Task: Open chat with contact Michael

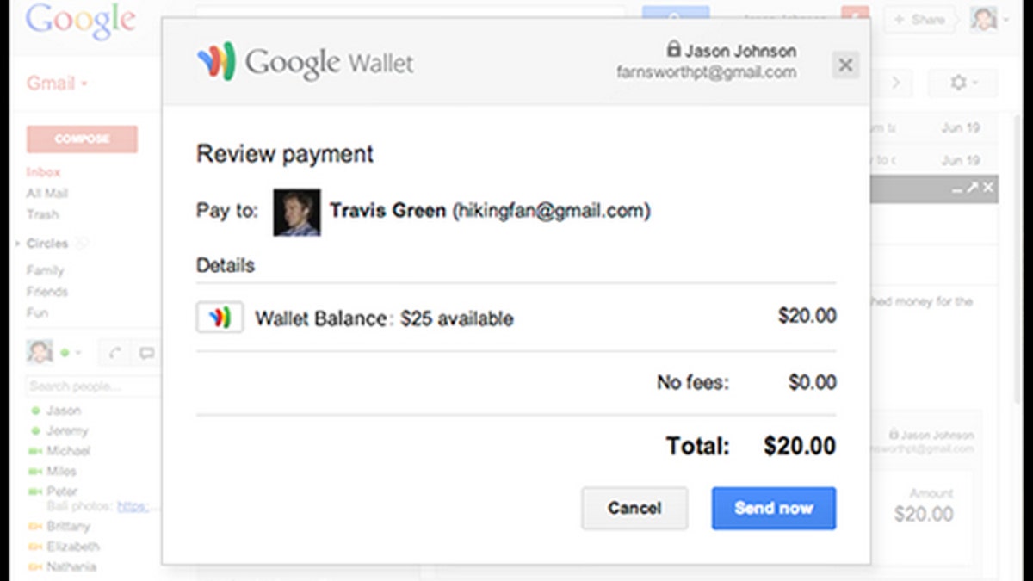Action: [68, 451]
